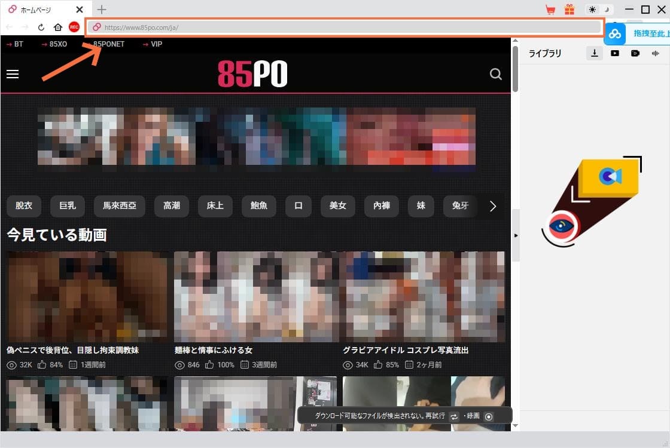This screenshot has width=670, height=448.
Task: Click the 3週間前 upload date
Action: pos(264,365)
